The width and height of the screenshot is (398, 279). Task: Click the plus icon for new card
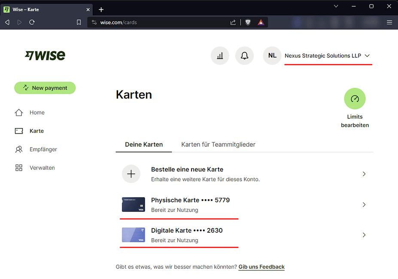click(x=131, y=174)
